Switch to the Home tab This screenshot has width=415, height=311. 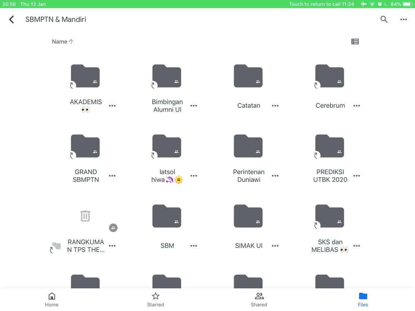tap(52, 300)
